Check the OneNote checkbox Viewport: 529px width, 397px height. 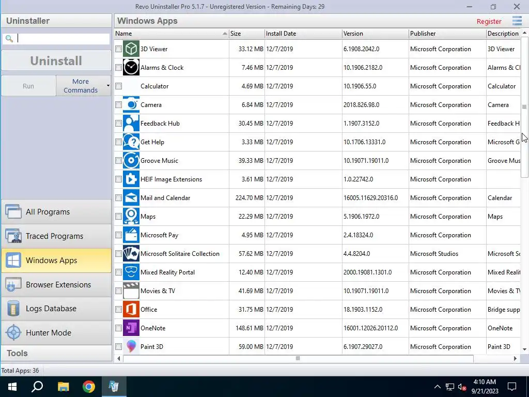click(x=118, y=328)
